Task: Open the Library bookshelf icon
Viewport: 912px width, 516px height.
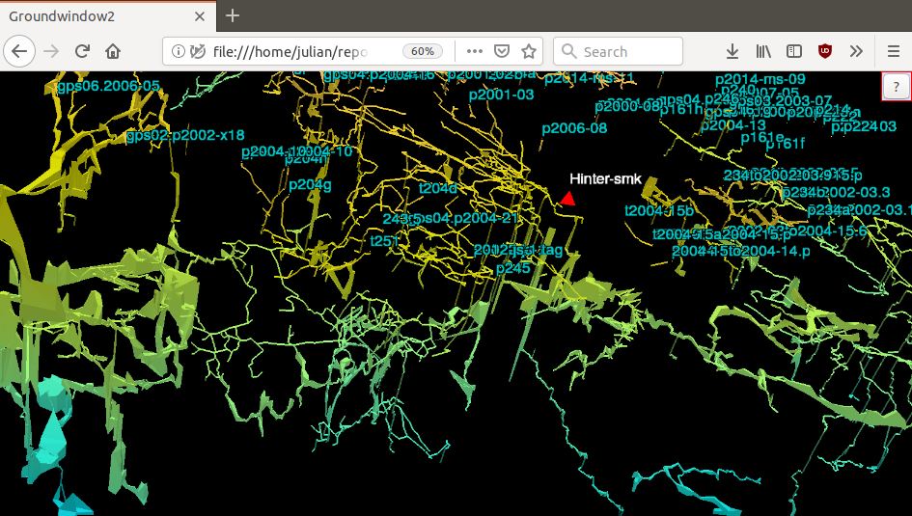Action: click(763, 51)
